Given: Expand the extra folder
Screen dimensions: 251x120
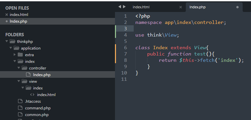Looking at the screenshot, I should [15, 55].
